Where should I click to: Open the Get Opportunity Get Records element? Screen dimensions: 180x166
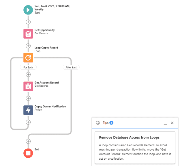point(28,34)
